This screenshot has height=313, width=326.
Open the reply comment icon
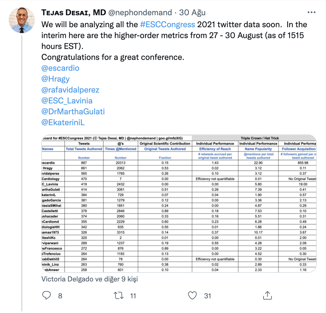[47, 295]
